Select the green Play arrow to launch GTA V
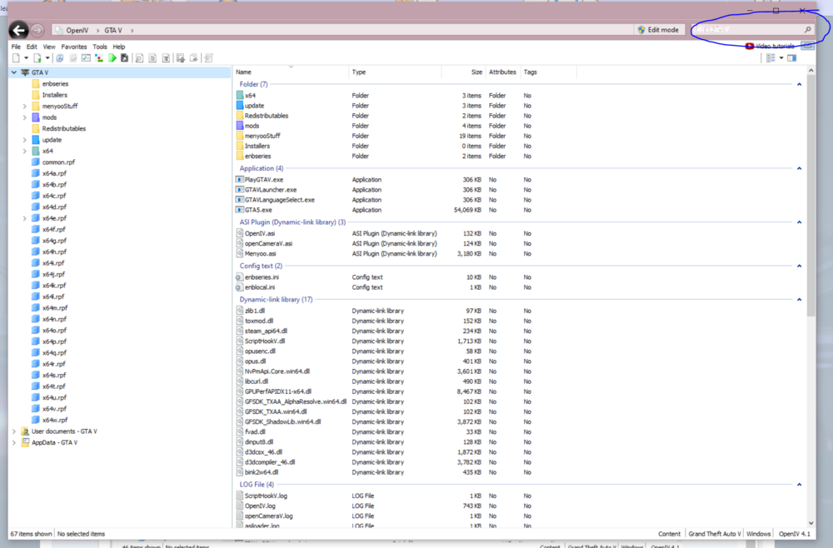 [112, 57]
